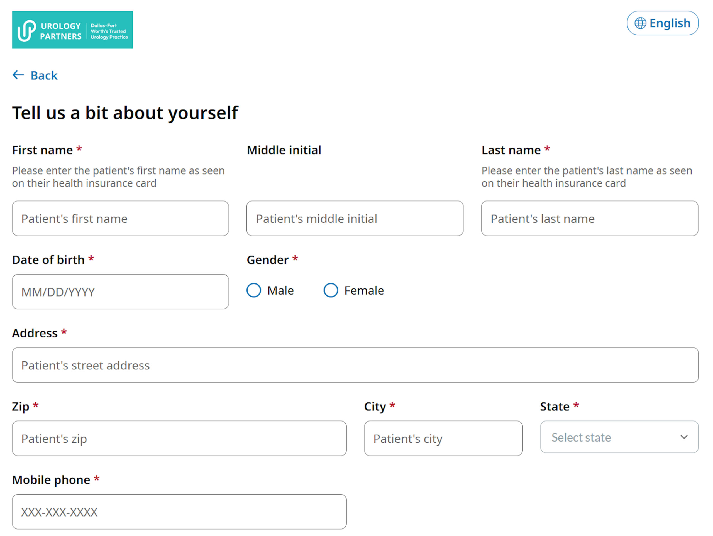Click the Patient's street address field
The image size is (713, 536).
355,365
